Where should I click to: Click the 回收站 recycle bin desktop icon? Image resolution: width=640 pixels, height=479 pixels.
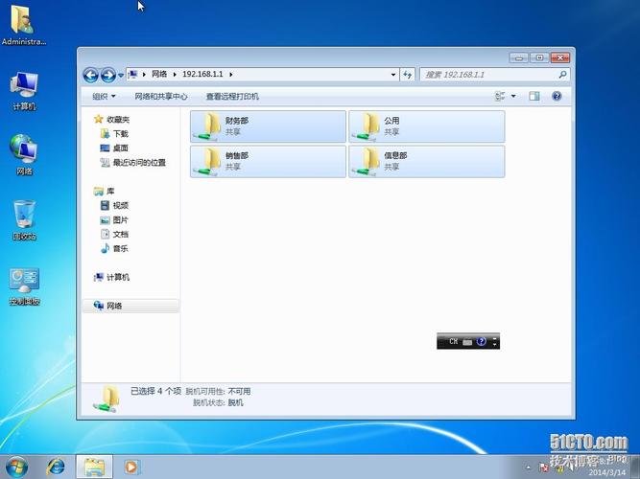[x=24, y=220]
